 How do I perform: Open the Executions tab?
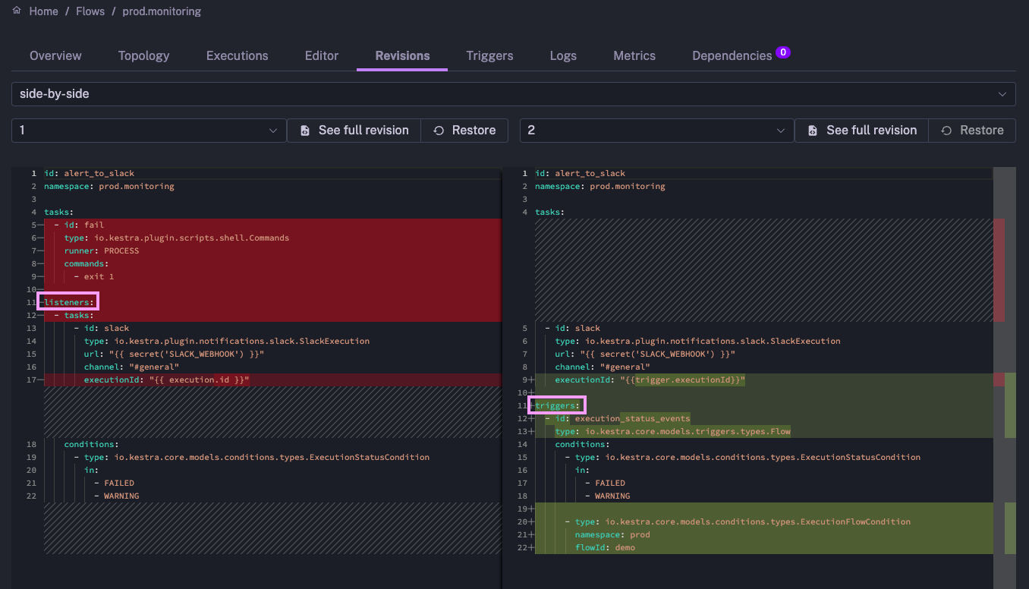click(x=237, y=55)
